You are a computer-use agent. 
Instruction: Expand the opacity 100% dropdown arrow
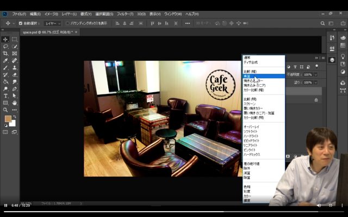pyautogui.click(x=315, y=74)
